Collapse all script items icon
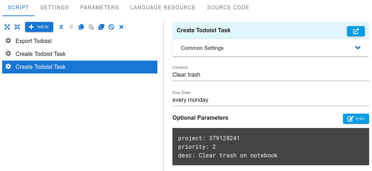 (17, 27)
